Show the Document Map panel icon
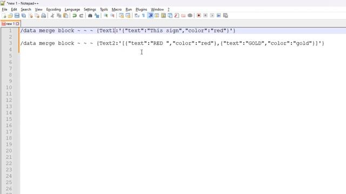The image size is (346, 194). click(x=163, y=16)
